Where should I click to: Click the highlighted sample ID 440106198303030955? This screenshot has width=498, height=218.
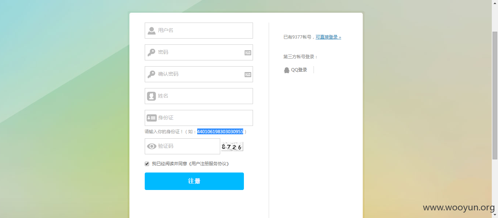(220, 131)
